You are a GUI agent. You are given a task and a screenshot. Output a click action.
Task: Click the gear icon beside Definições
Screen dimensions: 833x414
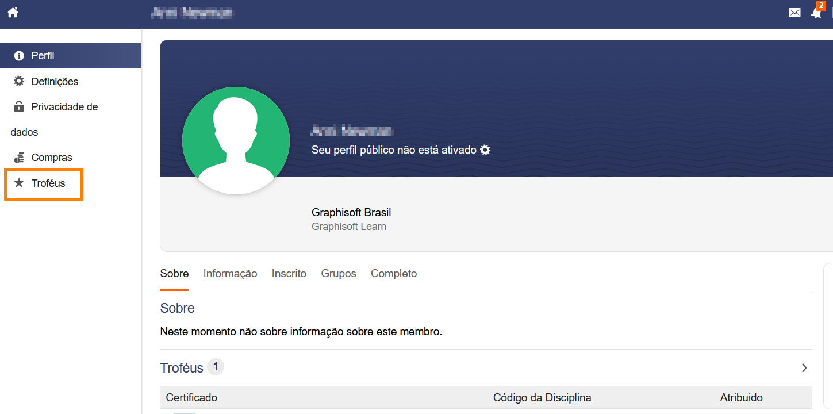pos(19,81)
